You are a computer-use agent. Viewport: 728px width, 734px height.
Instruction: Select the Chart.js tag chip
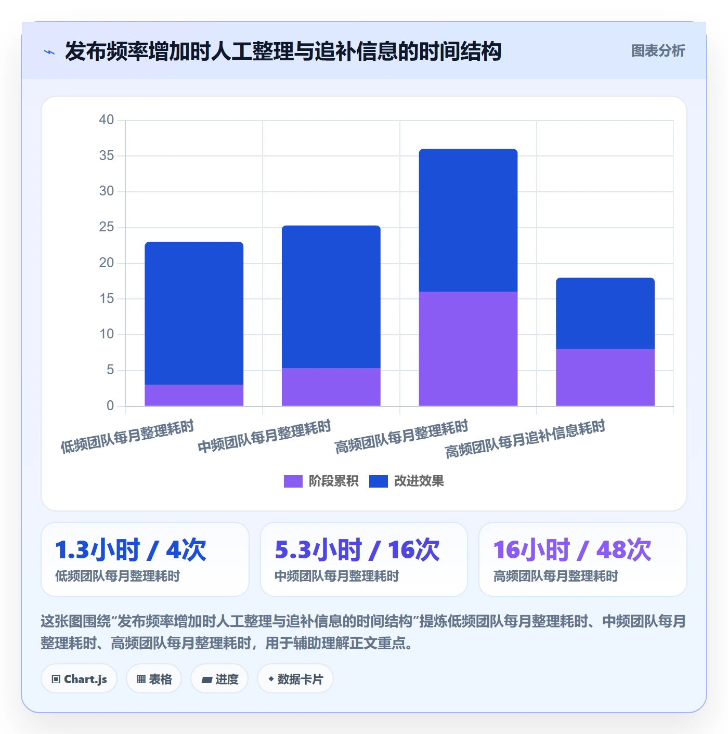tap(79, 679)
